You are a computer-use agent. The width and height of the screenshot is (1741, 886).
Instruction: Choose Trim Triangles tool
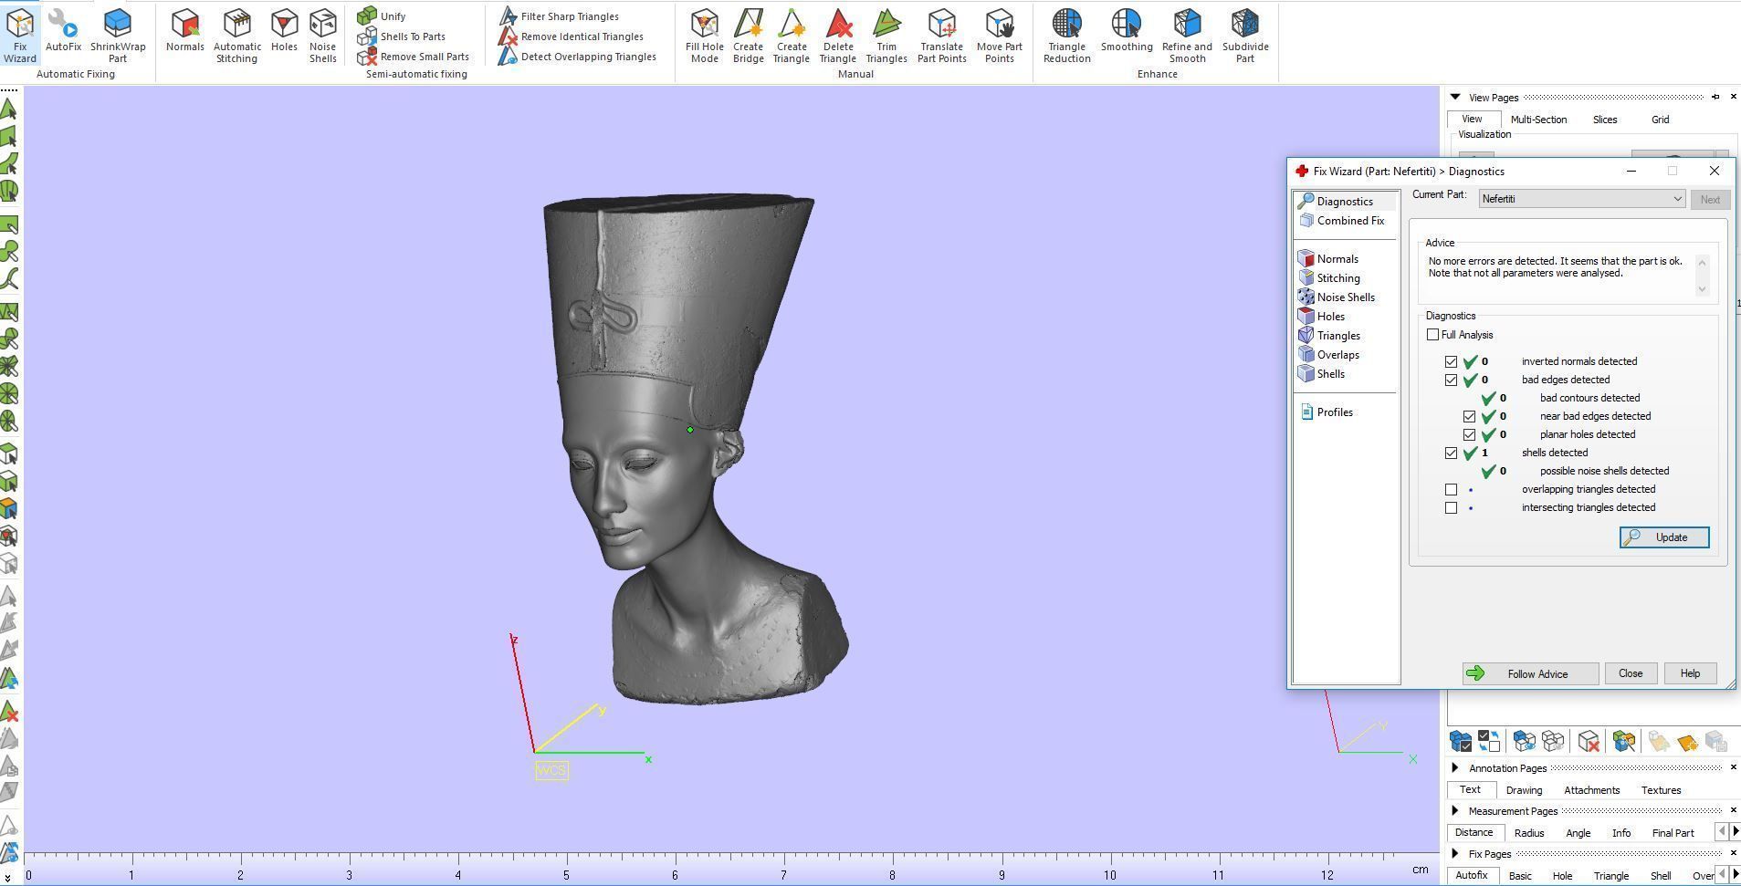(x=886, y=36)
